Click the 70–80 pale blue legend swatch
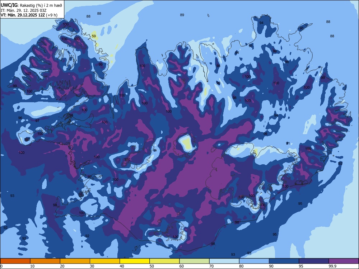359x269 pixels. pos(224,261)
